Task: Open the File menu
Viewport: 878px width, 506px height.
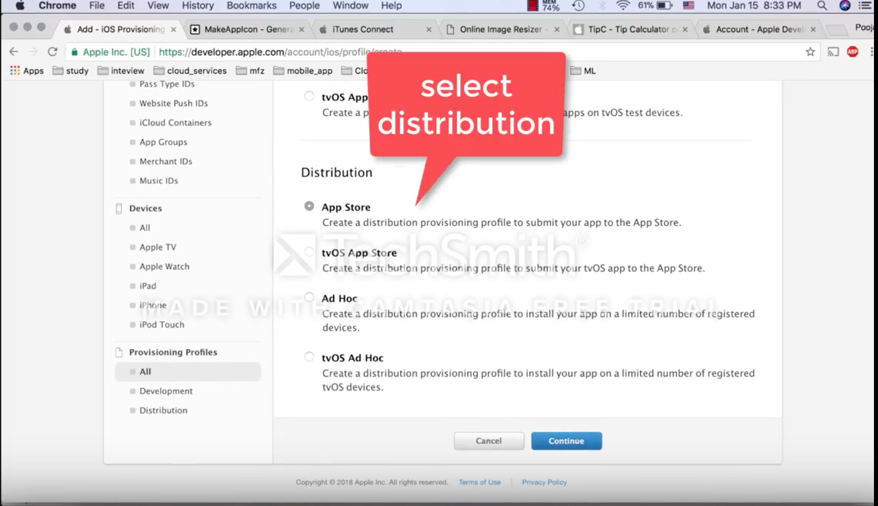Action: point(97,6)
